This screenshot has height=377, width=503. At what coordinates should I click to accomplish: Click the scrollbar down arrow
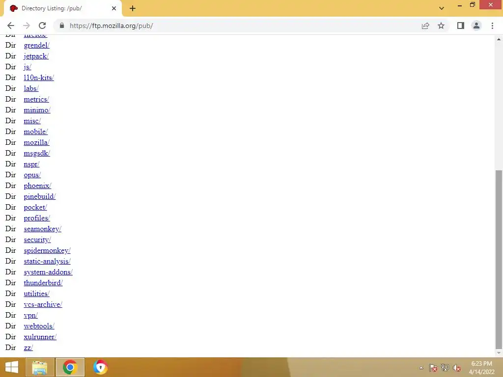pyautogui.click(x=499, y=352)
